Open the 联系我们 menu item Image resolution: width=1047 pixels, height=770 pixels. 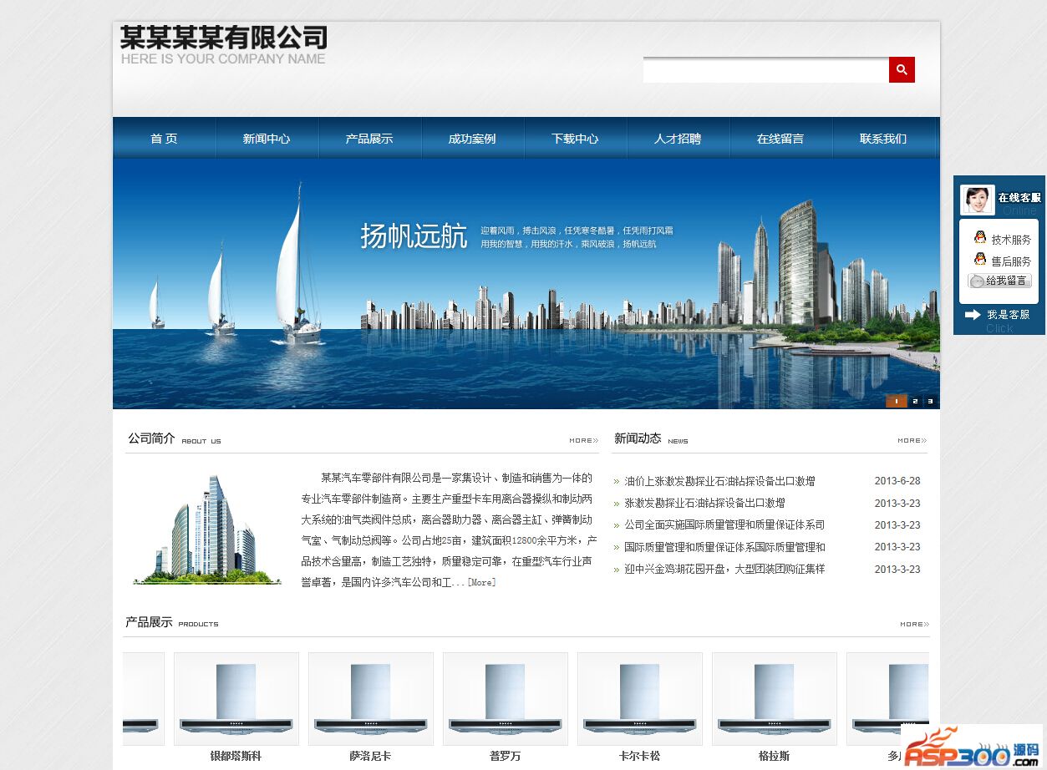coord(883,139)
